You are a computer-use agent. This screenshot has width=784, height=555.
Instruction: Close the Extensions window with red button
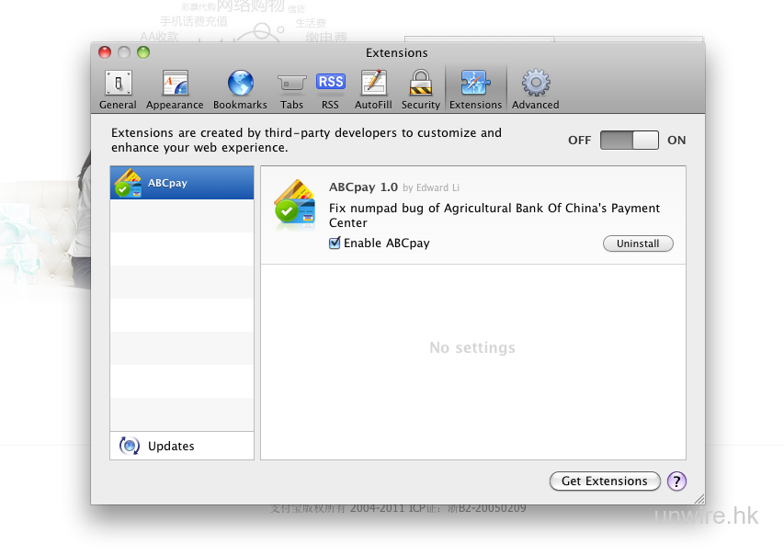coord(105,52)
